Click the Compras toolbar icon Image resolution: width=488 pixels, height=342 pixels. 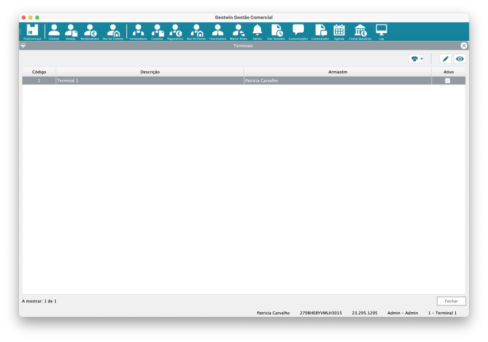pyautogui.click(x=157, y=32)
